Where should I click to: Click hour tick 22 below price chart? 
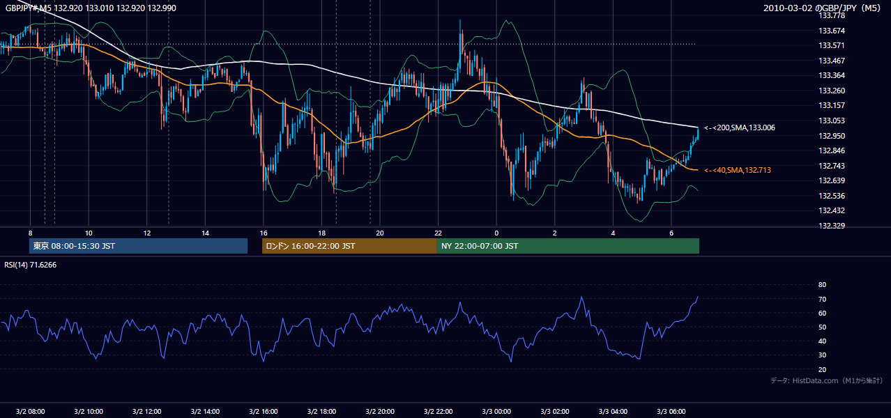pos(438,233)
